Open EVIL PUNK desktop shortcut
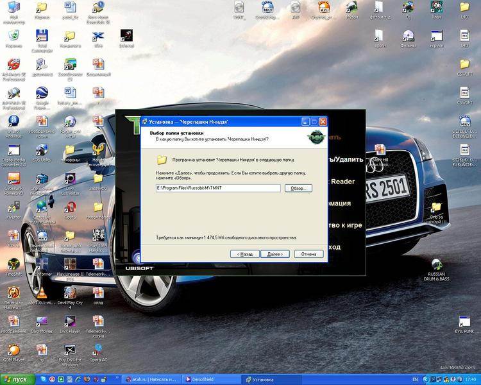 (x=464, y=324)
